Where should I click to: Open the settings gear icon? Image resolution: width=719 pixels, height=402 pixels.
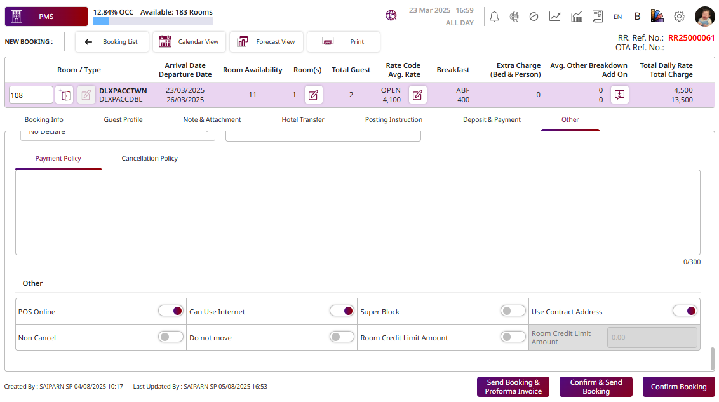[679, 17]
